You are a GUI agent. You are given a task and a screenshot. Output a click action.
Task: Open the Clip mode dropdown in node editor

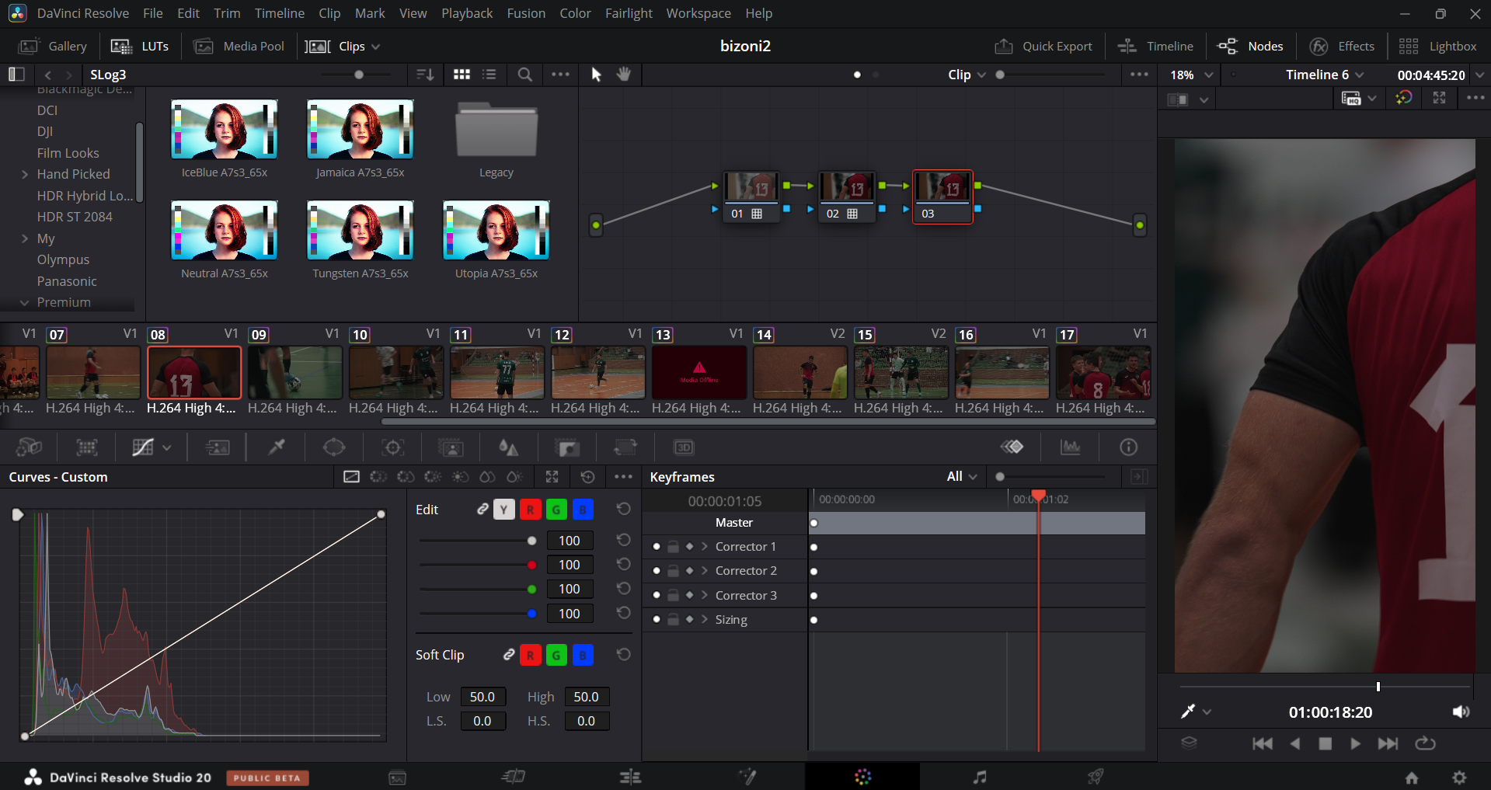967,75
